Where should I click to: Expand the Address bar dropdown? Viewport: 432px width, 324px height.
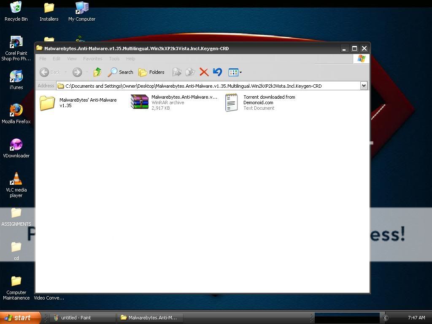[364, 86]
